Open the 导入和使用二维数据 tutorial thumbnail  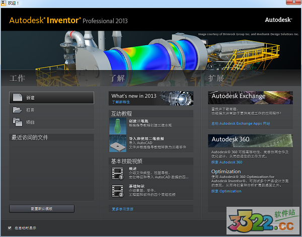(x=118, y=143)
